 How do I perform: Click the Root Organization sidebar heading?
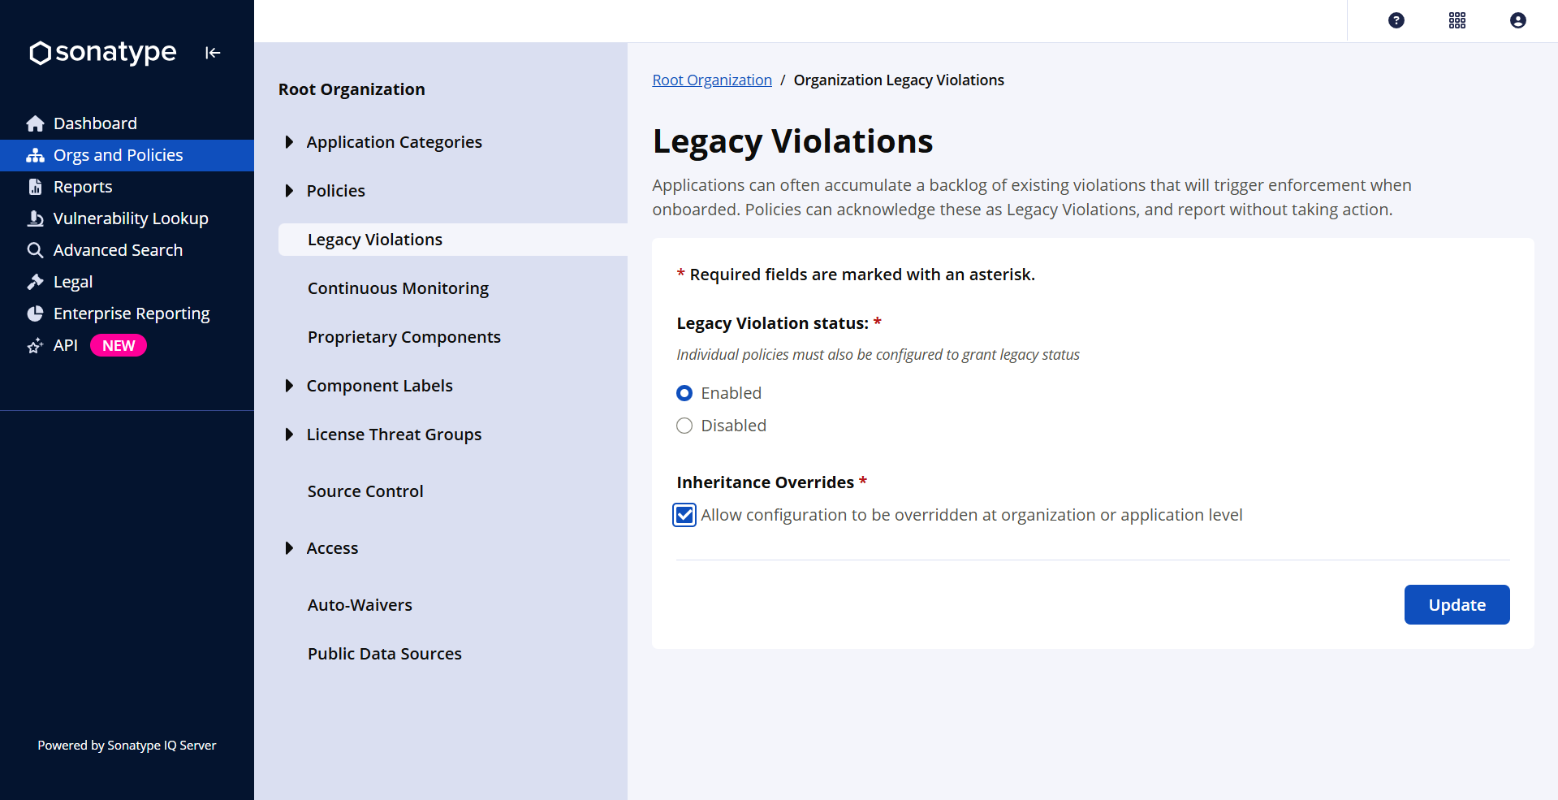[352, 89]
